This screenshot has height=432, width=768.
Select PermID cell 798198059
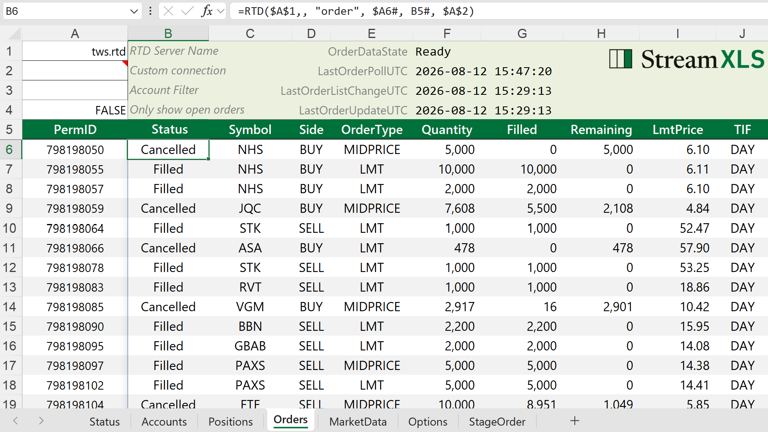(75, 208)
